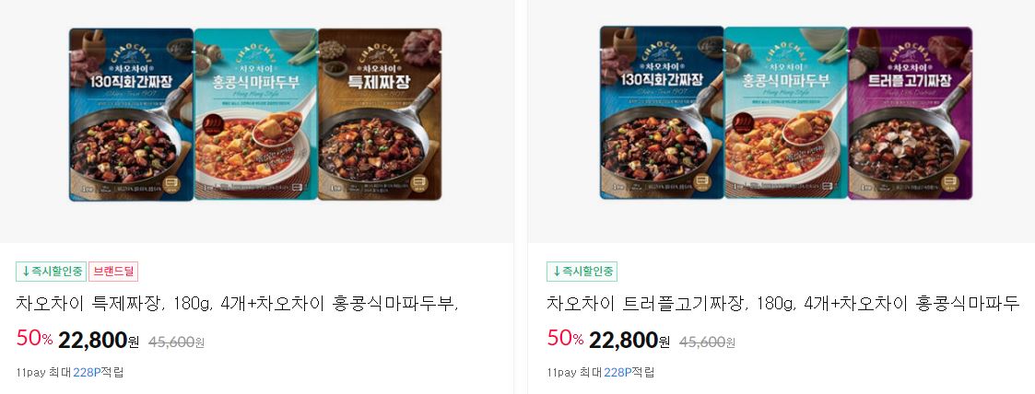Click the 130직화간짜장 pouch in right product
Viewport: 1035px width, 394px height.
pyautogui.click(x=662, y=112)
